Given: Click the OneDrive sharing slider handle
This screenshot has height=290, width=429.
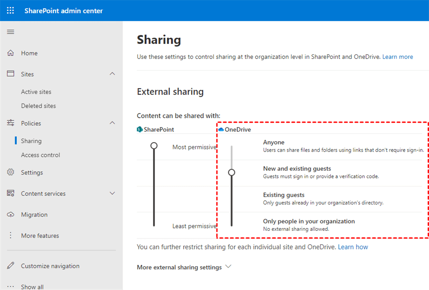Looking at the screenshot, I should click(x=232, y=172).
